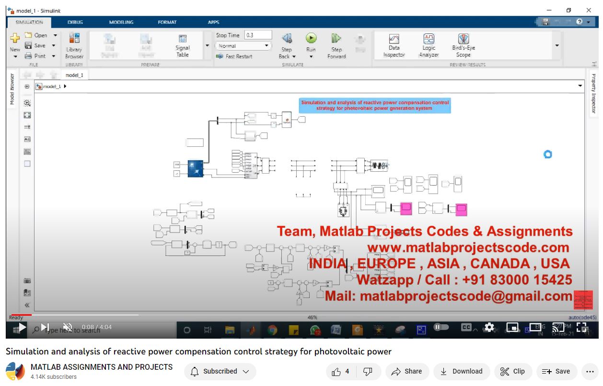The height and width of the screenshot is (386, 603).
Task: Open the Bird's-Eye Scope
Action: click(x=463, y=45)
